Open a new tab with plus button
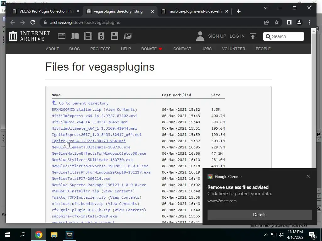The width and height of the screenshot is (322, 241). 238,11
